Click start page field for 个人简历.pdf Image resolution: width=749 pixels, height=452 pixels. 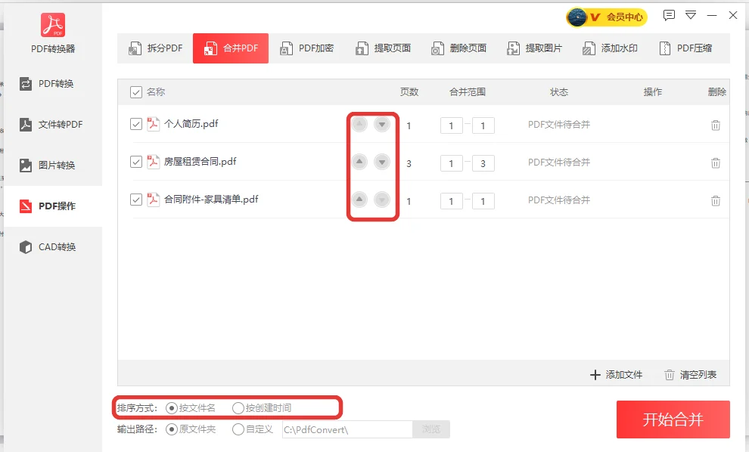(452, 125)
